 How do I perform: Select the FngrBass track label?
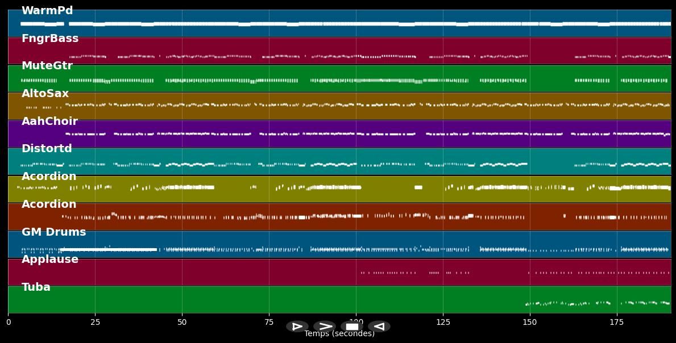50,38
